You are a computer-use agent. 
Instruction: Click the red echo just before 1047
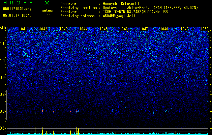pos(137,112)
